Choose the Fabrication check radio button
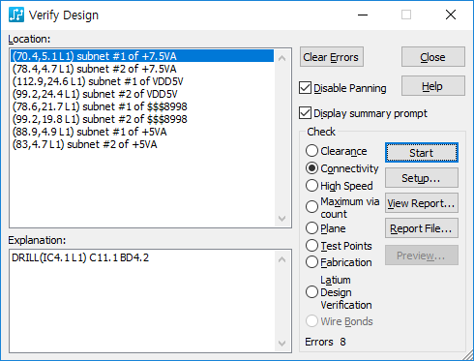The height and width of the screenshot is (361, 474). pyautogui.click(x=311, y=262)
